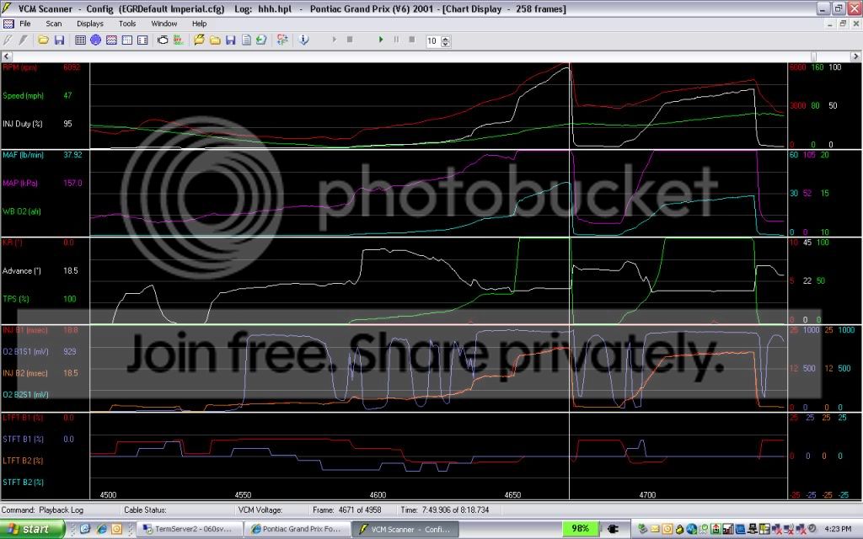Save config with first blue floppy icon
The width and height of the screenshot is (863, 539).
tap(59, 40)
